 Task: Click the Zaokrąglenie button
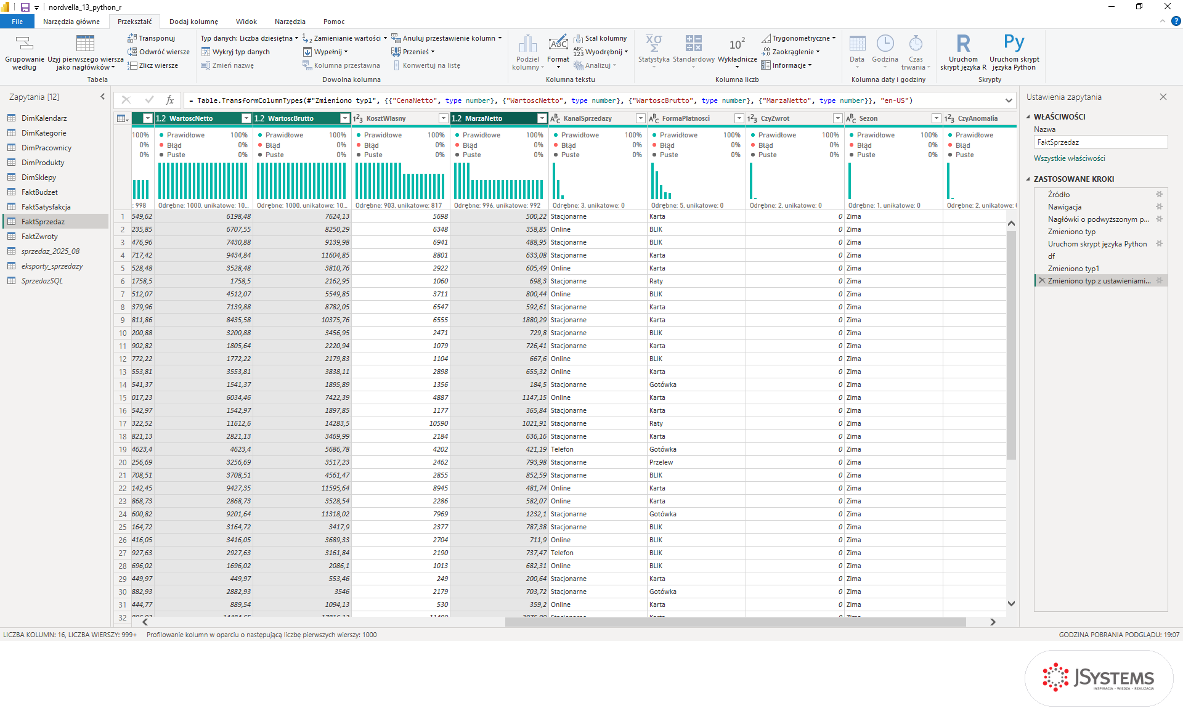791,52
